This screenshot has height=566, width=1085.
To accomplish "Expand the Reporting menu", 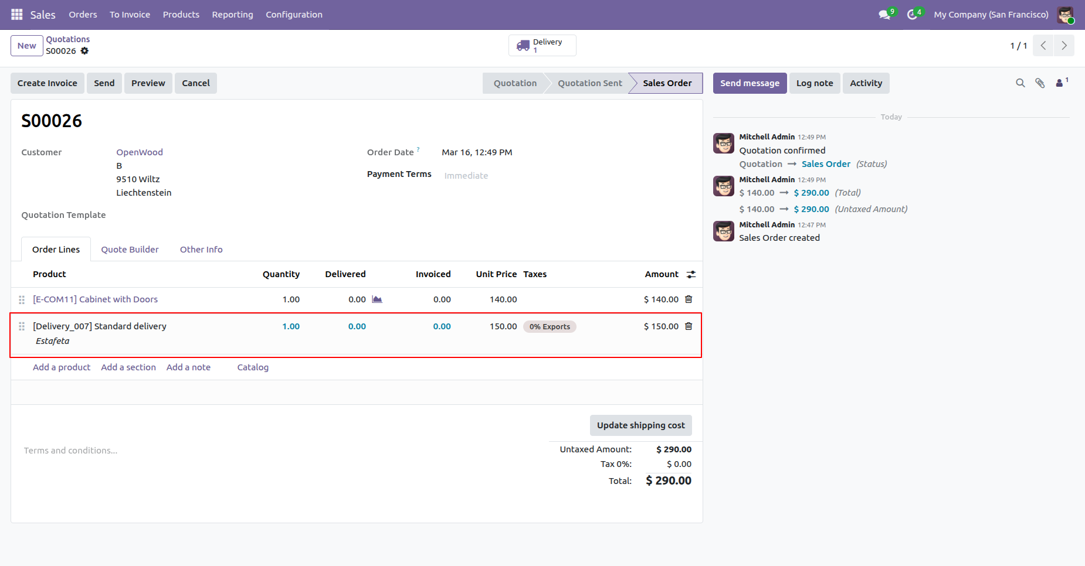I will 232,15.
